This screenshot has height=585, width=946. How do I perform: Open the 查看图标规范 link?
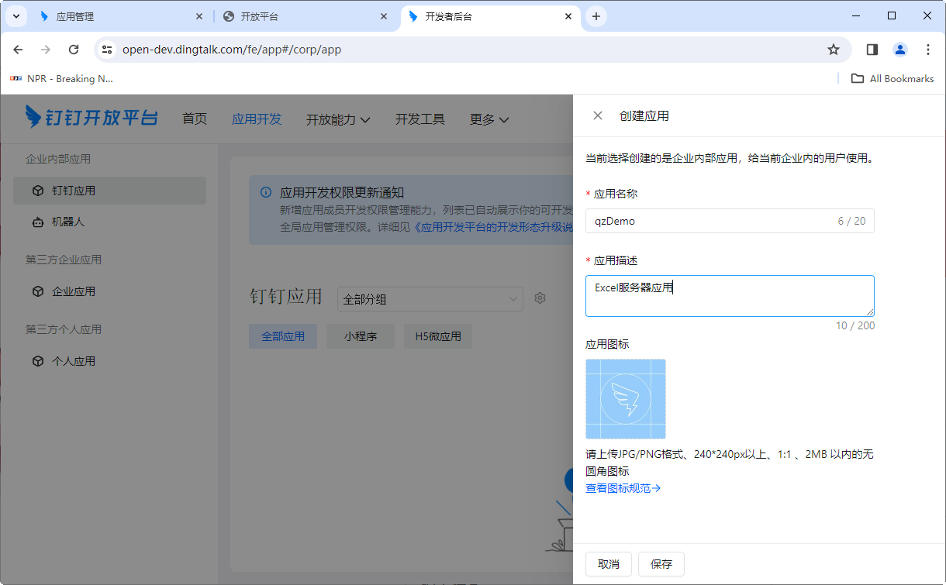tap(623, 488)
